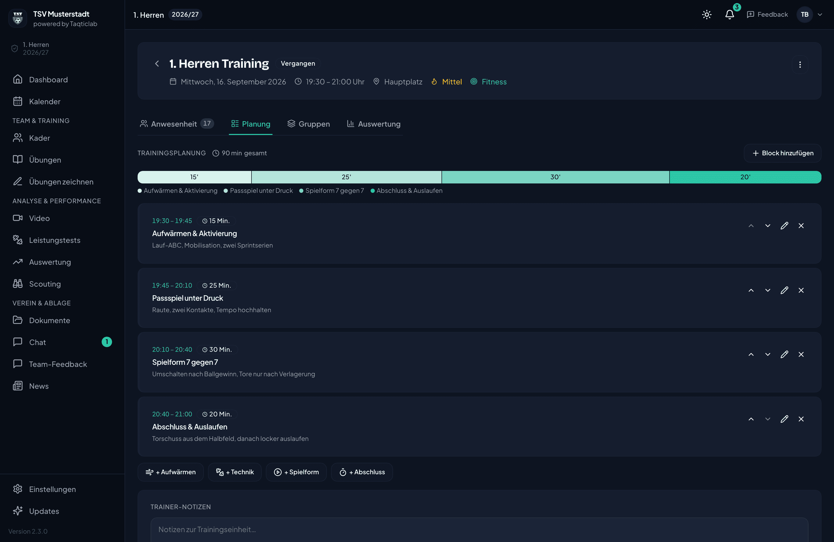Open Leistungstests in the sidebar
The height and width of the screenshot is (542, 834).
pos(62,240)
